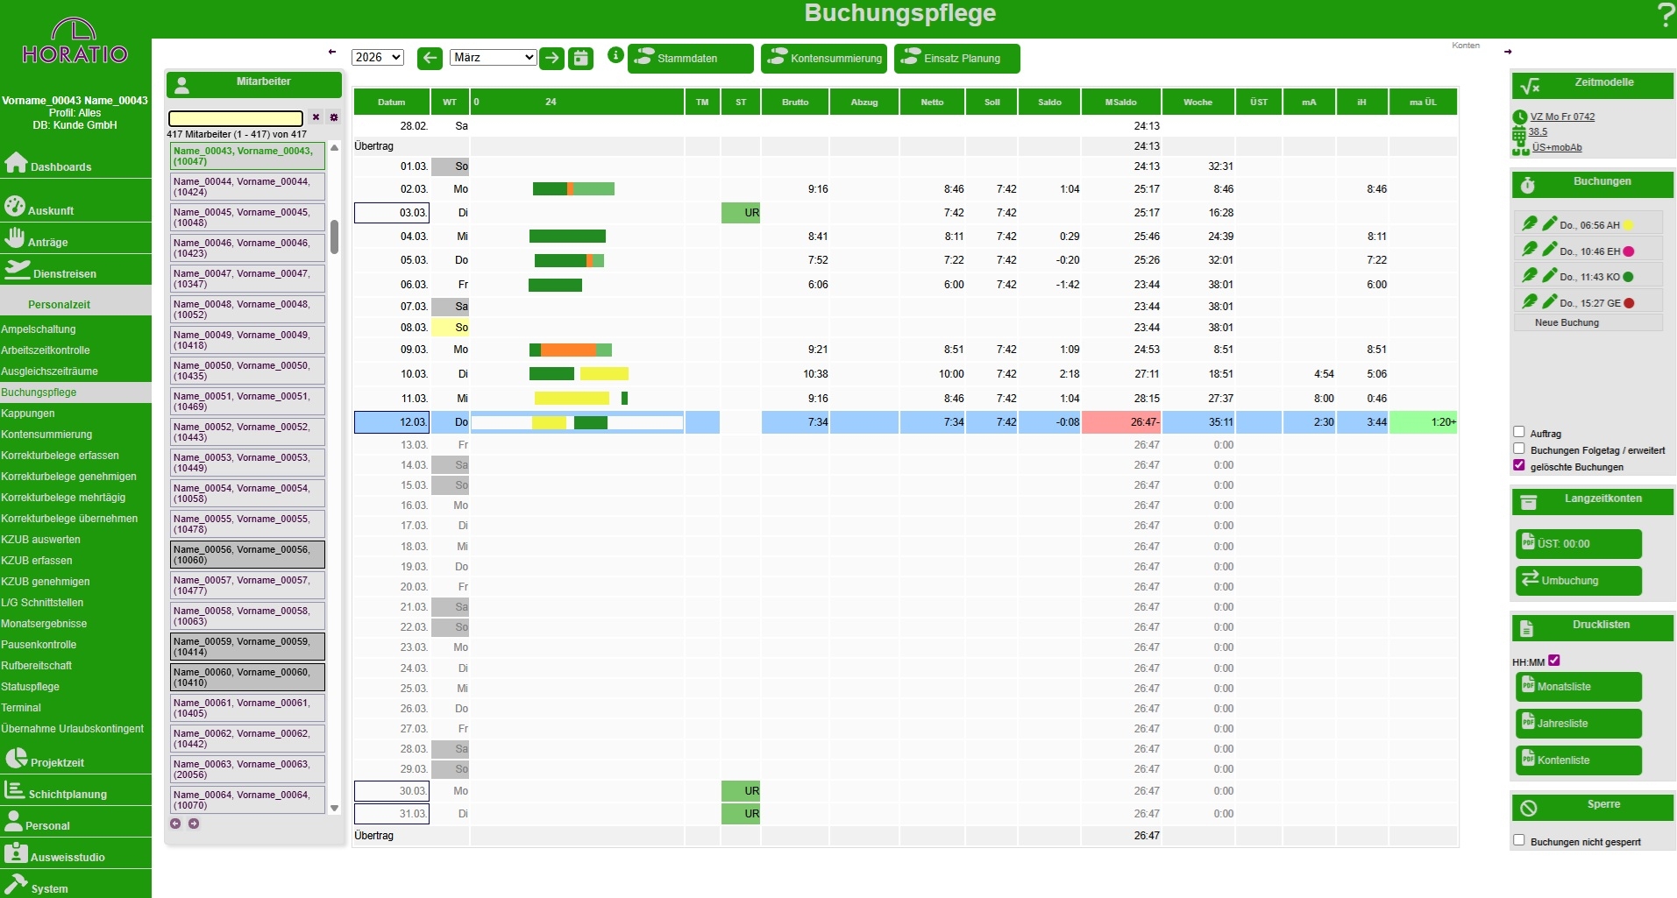This screenshot has width=1677, height=898.
Task: Go to the previous month with left arrow
Action: [x=430, y=58]
